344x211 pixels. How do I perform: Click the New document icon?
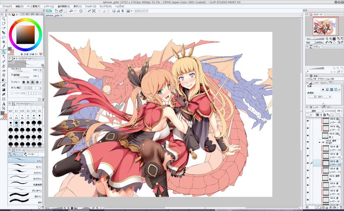click(x=57, y=11)
